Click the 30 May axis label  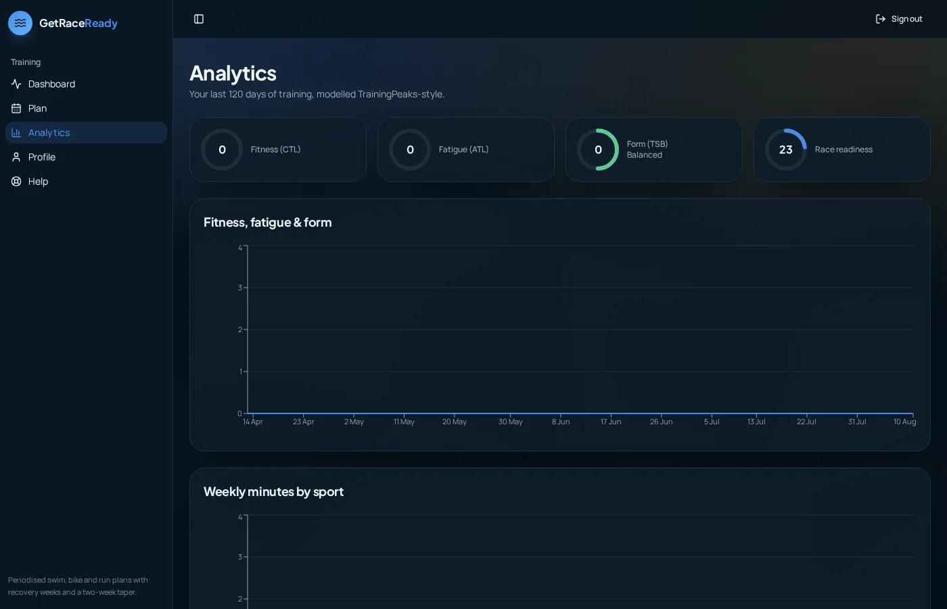tap(511, 422)
